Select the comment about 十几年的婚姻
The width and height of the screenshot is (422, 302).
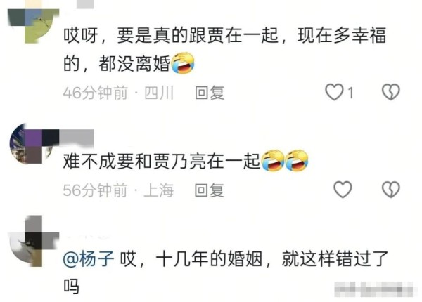click(x=225, y=272)
